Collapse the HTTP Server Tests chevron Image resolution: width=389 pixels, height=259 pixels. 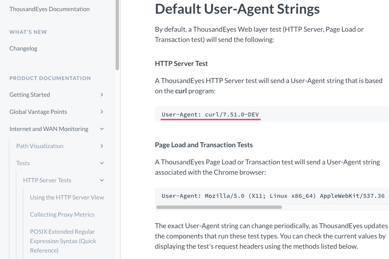(x=102, y=180)
